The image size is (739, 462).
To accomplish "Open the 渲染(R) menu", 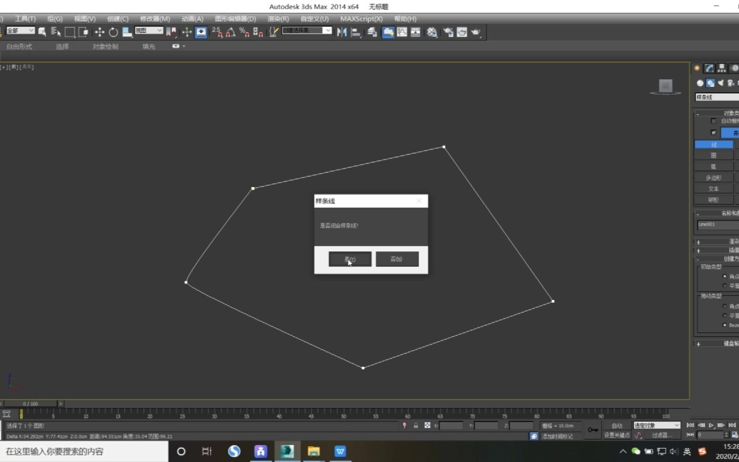I will 278,19.
